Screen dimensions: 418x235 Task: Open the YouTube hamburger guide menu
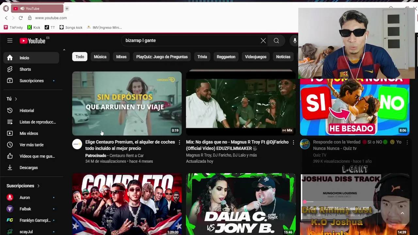point(10,40)
